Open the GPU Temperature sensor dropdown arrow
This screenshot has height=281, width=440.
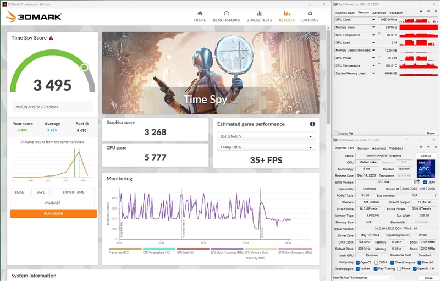pyautogui.click(x=373, y=35)
